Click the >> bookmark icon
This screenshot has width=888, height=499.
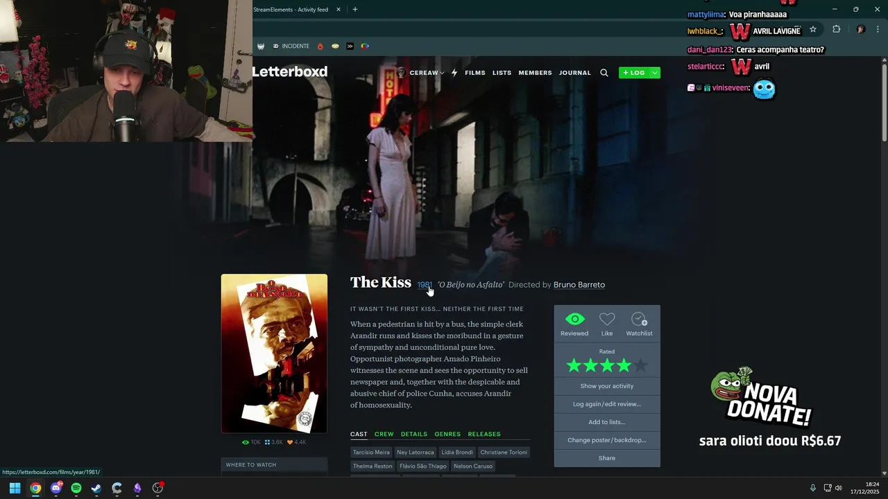350,46
